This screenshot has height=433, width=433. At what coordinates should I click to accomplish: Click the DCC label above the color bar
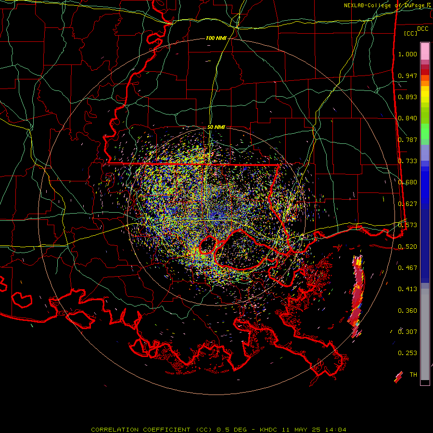pyautogui.click(x=422, y=29)
